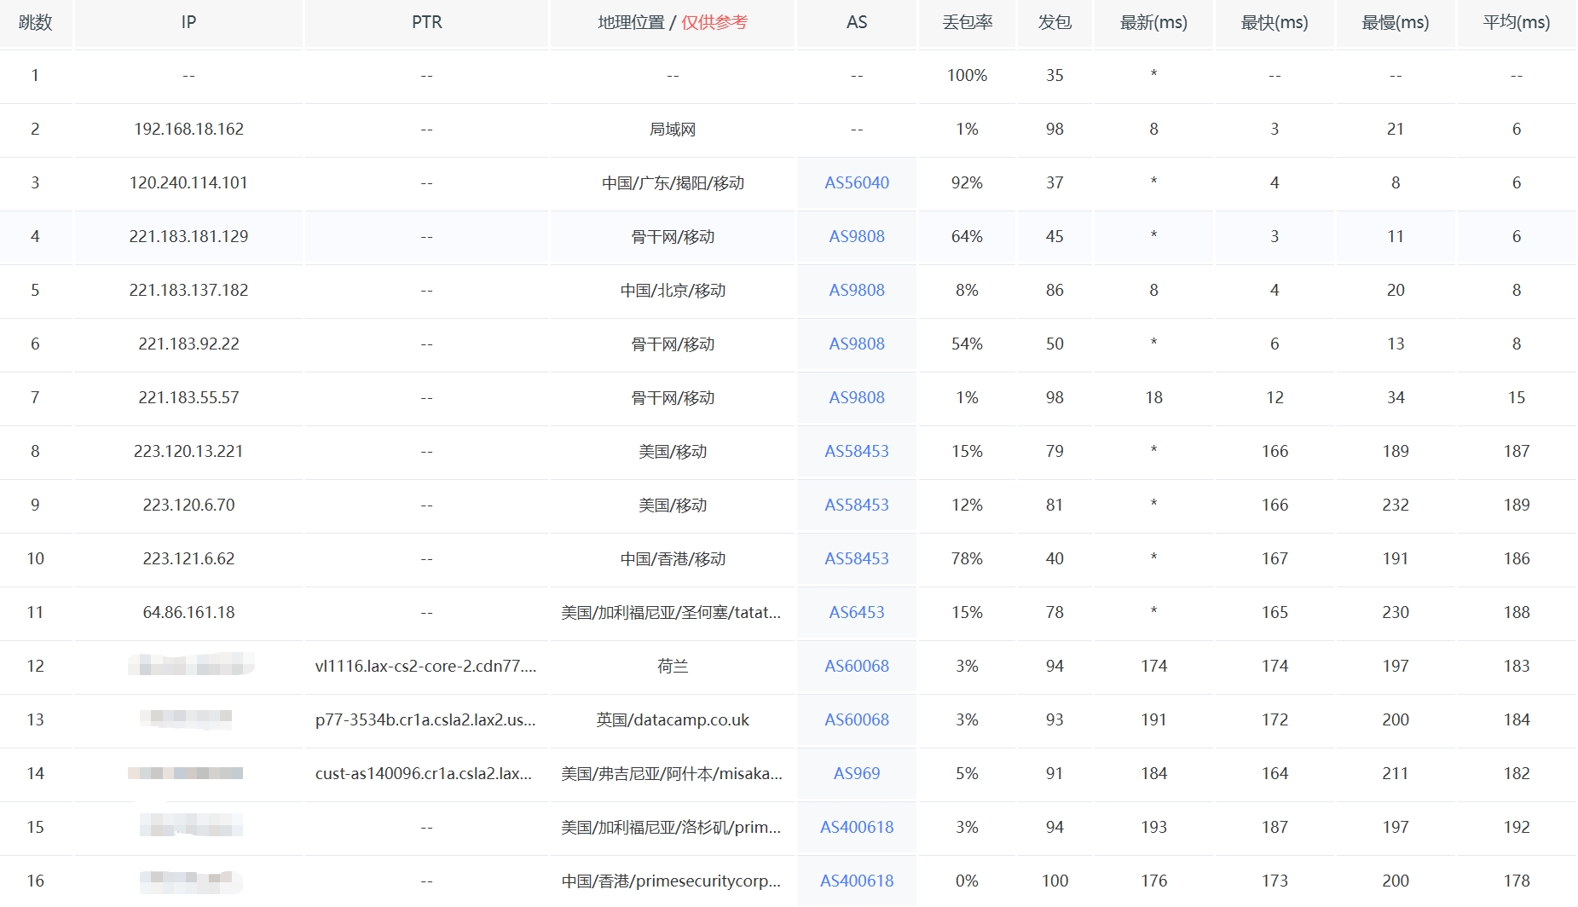The height and width of the screenshot is (907, 1578).
Task: Click the 100% packet loss value
Action: click(967, 75)
